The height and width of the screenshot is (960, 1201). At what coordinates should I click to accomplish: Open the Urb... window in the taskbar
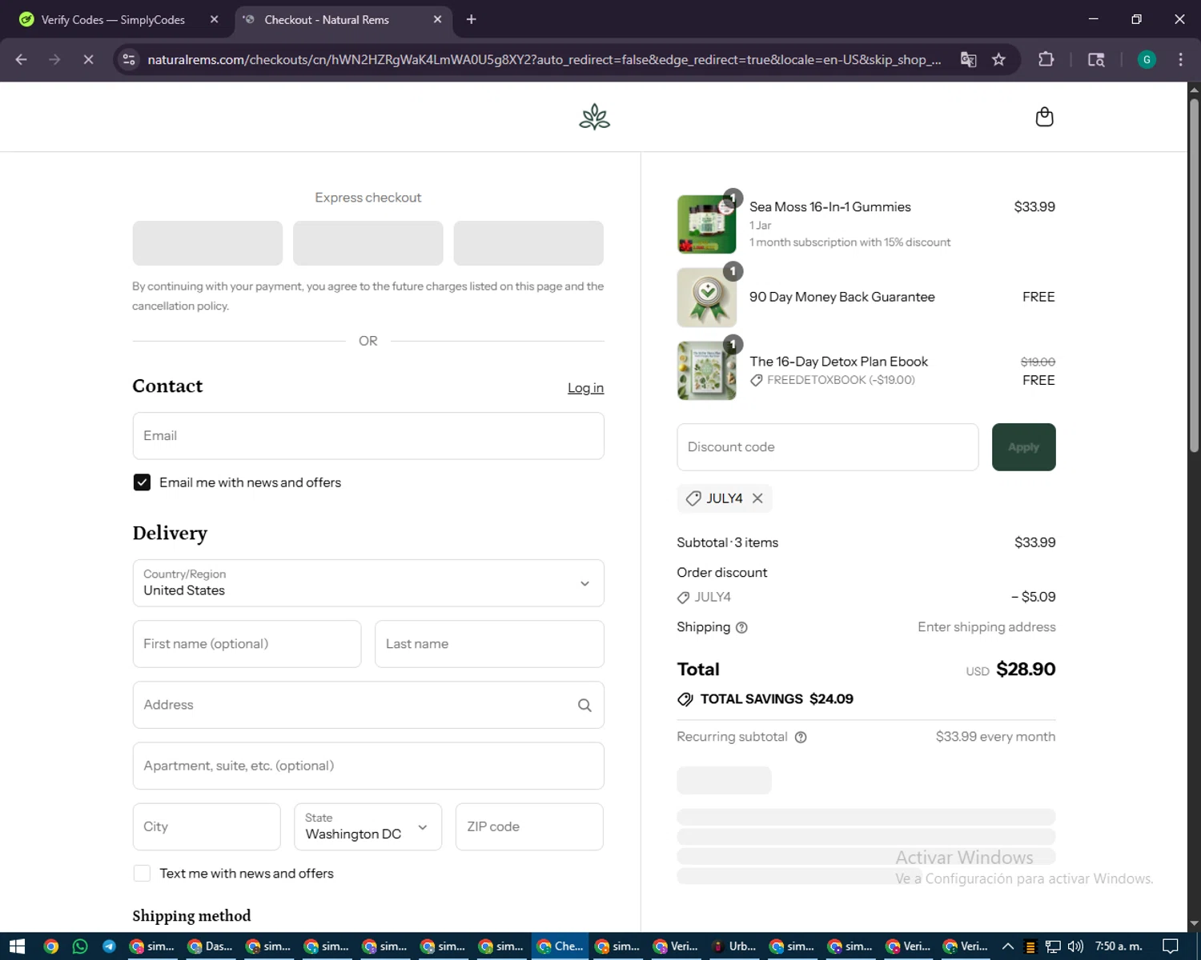(x=734, y=946)
